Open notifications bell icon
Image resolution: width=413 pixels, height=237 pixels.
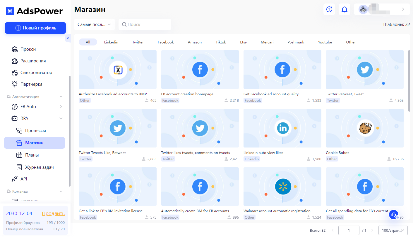click(x=345, y=9)
